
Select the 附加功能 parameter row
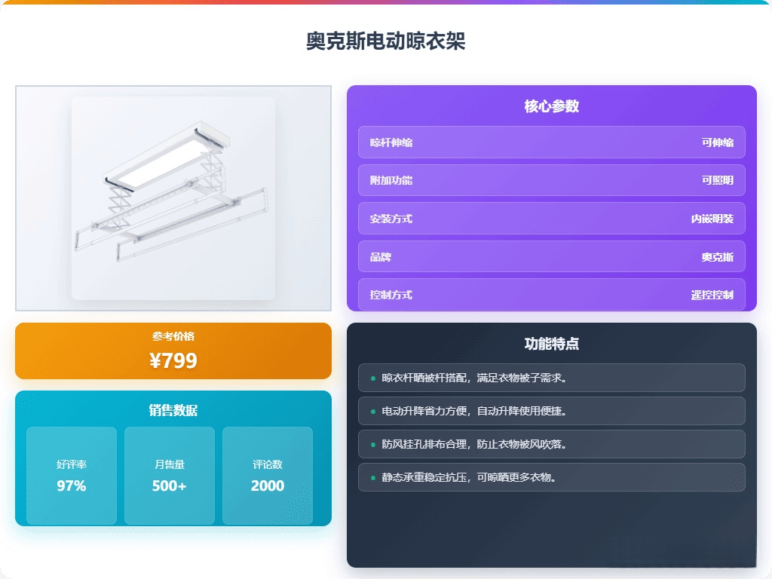coord(551,180)
